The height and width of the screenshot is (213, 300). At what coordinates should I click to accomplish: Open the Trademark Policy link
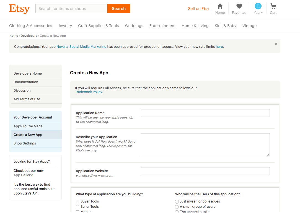tap(89, 92)
